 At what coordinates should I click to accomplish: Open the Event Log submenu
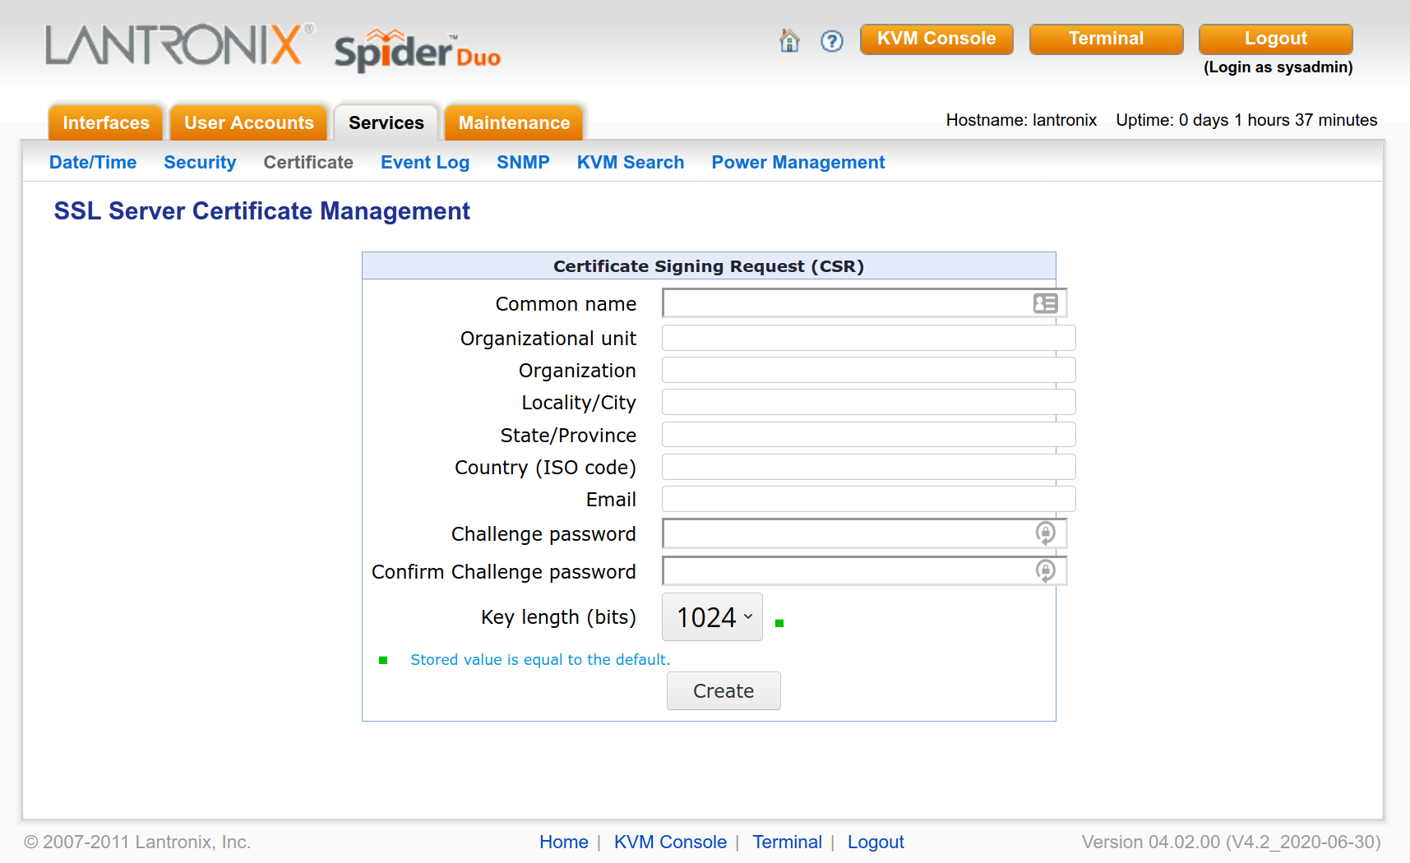(425, 163)
